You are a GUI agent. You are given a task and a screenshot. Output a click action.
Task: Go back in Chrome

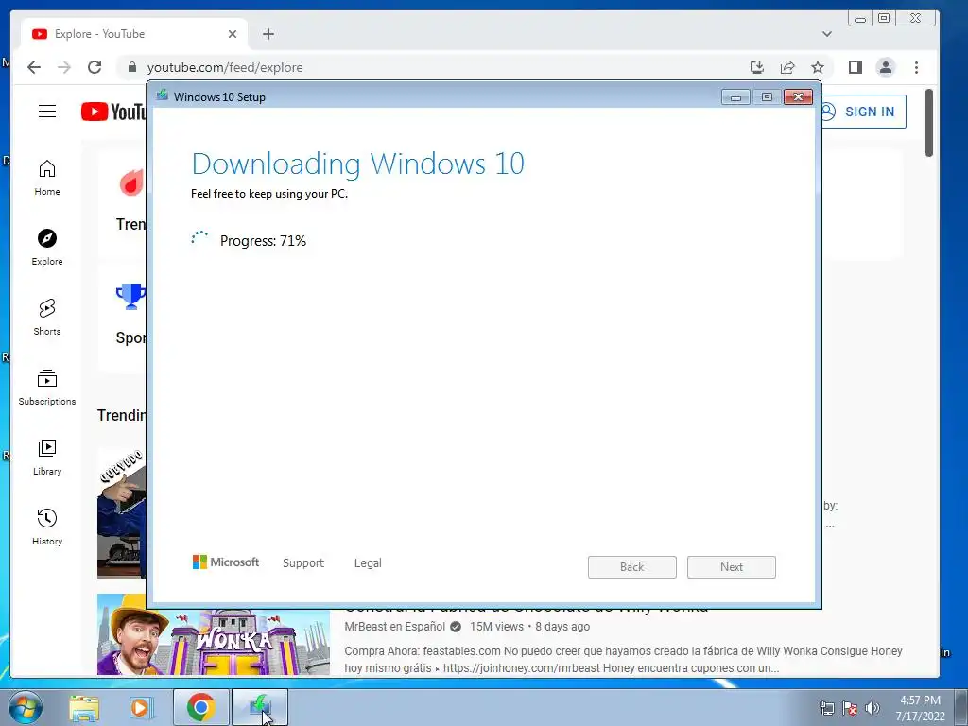(34, 67)
